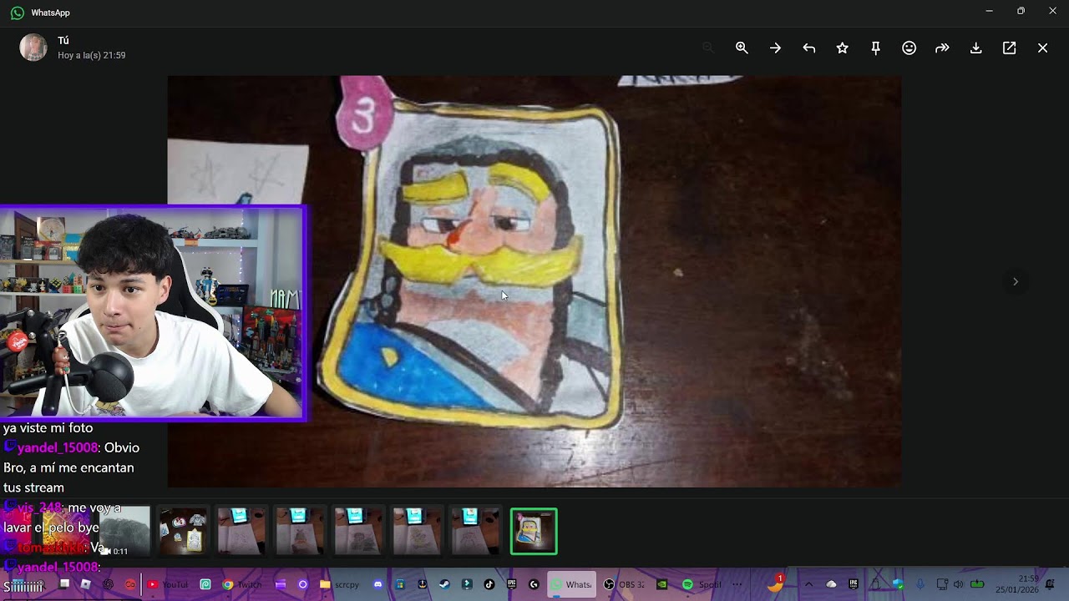The image size is (1069, 601).
Task: Star this photo message
Action: click(842, 48)
